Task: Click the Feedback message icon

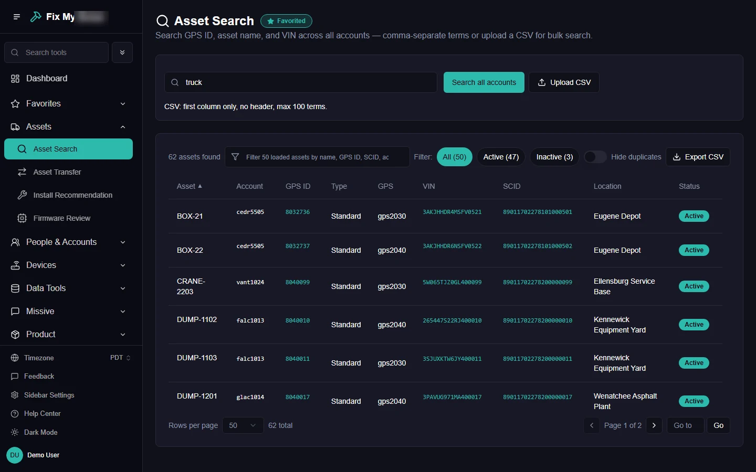Action: pos(15,377)
